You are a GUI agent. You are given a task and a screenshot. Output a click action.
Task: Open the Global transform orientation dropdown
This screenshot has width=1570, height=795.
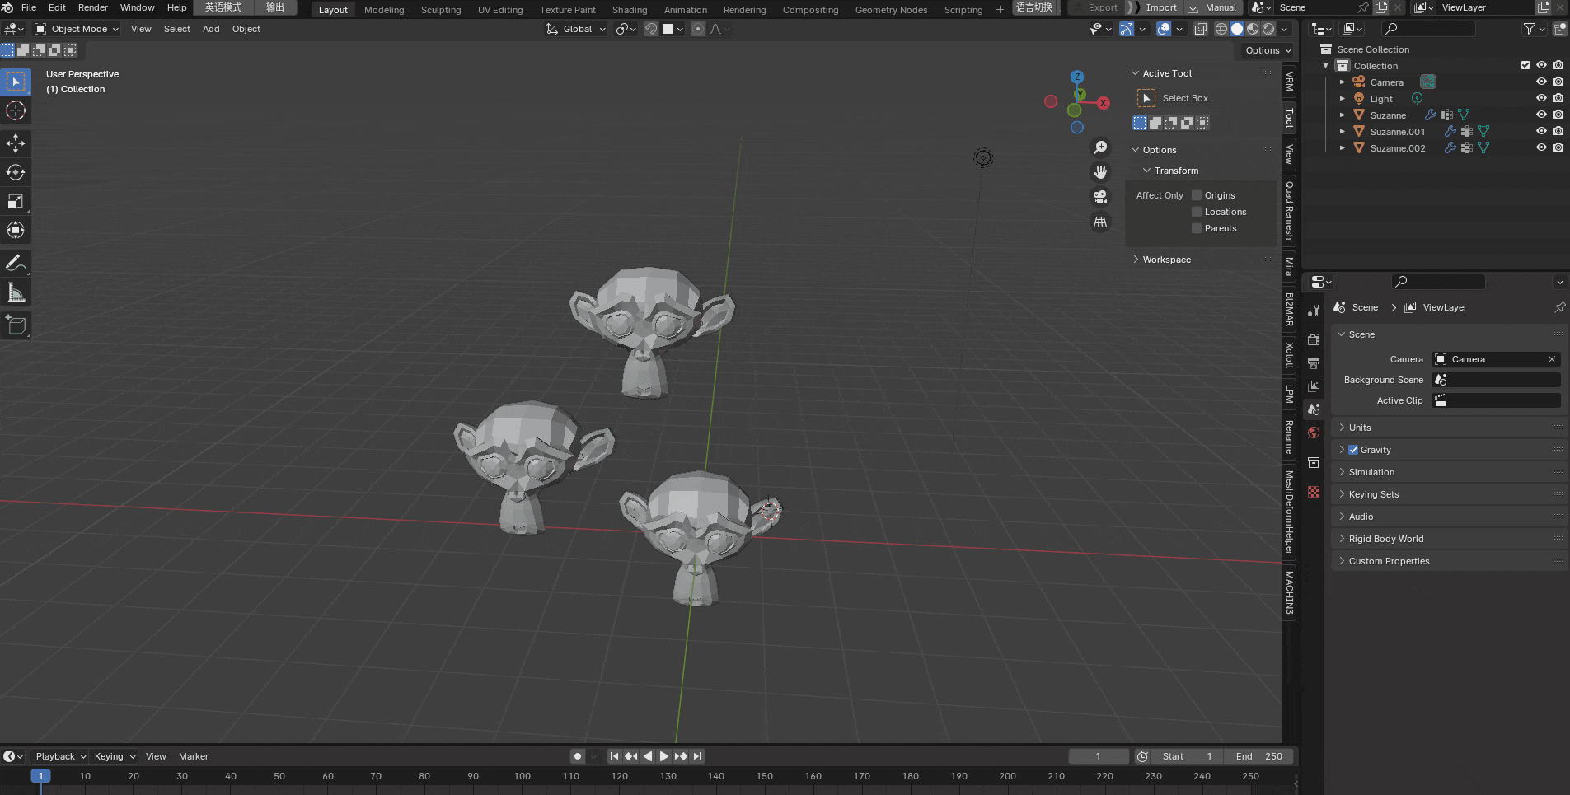[x=576, y=29]
